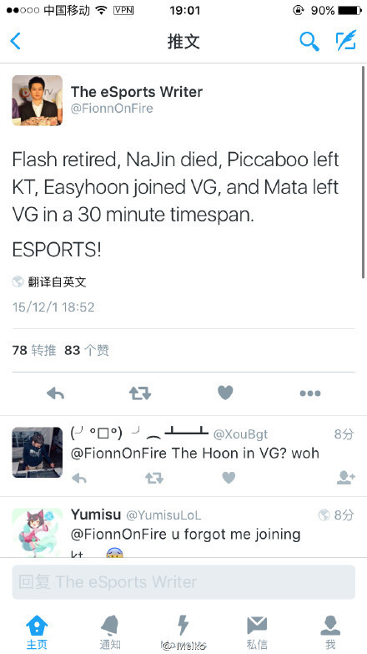Like the main tweet with heart

tap(225, 393)
